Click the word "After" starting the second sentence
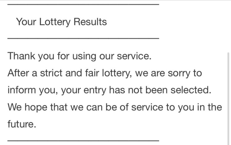The width and height of the screenshot is (231, 145). (18, 73)
